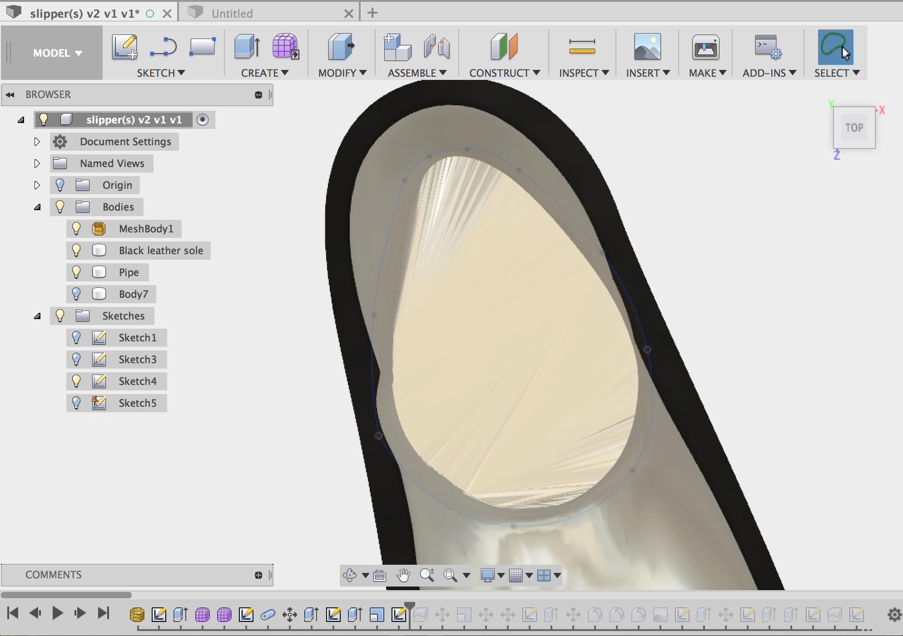Click the Press Pull modify icon
903x636 pixels.
pyautogui.click(x=341, y=47)
